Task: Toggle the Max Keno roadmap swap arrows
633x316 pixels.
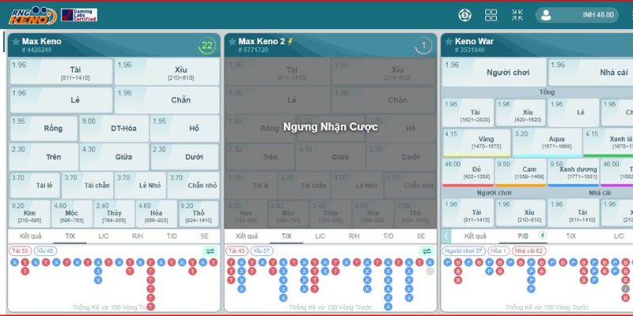Action: tap(209, 250)
